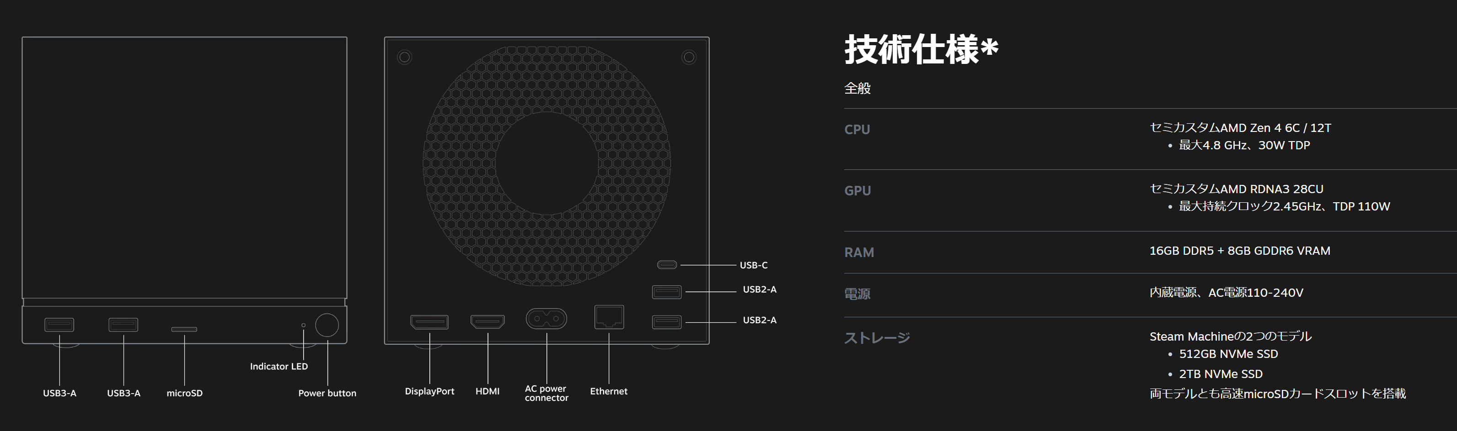Click the center of the rear fan grille

[546, 164]
